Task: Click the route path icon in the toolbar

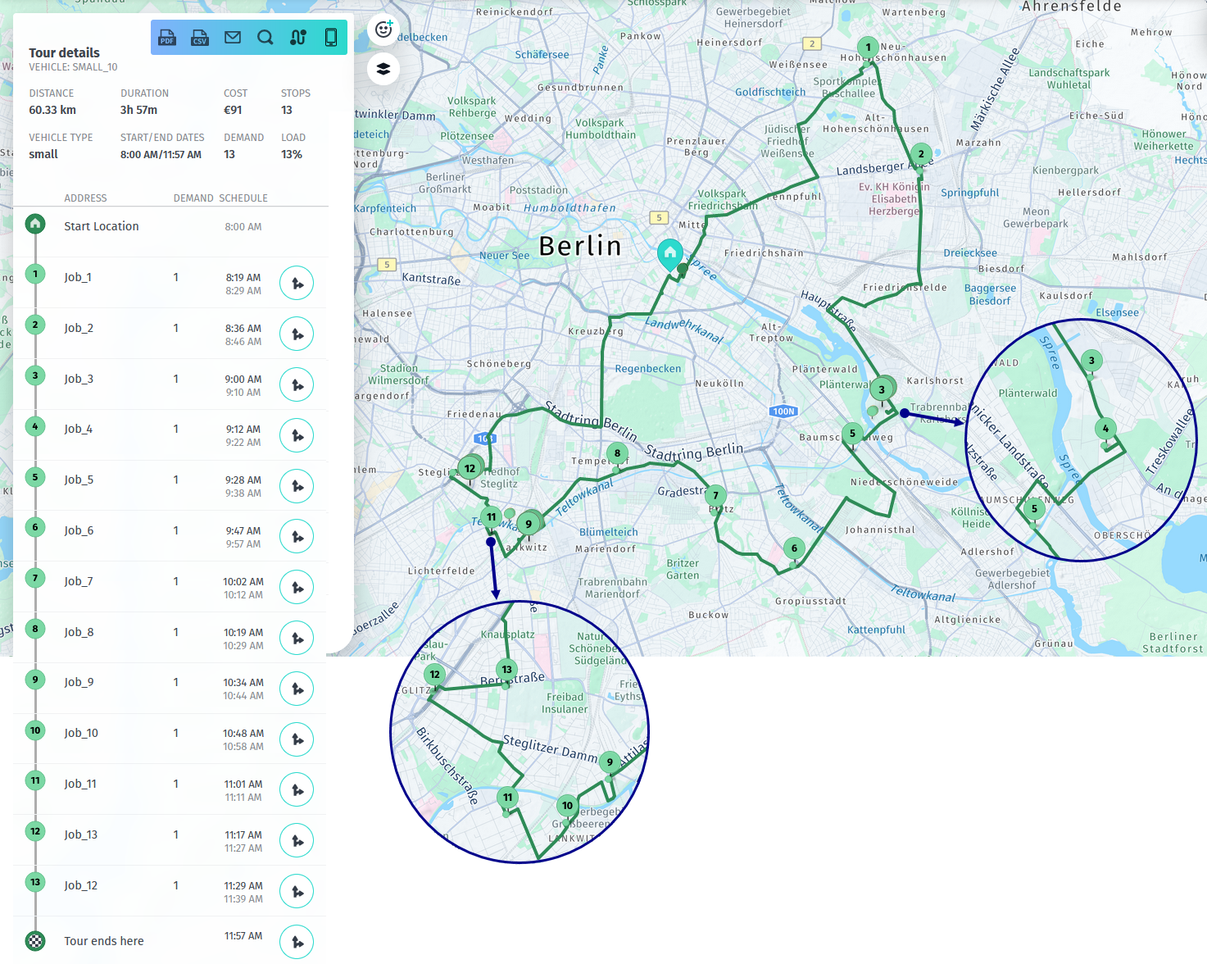Action: [x=298, y=38]
